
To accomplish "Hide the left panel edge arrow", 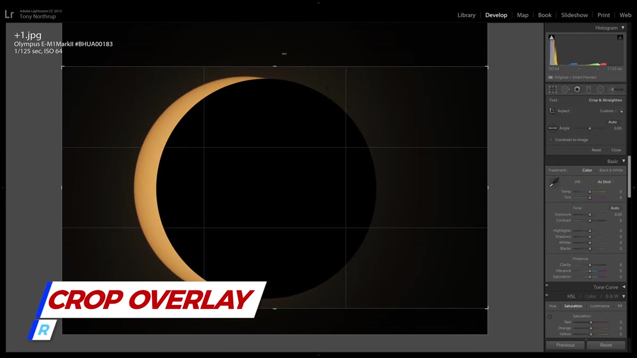I will 2,187.
